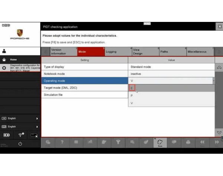The width and height of the screenshot is (223, 176).
Task: Click the Wi-Fi status icon
Action: coord(20,135)
